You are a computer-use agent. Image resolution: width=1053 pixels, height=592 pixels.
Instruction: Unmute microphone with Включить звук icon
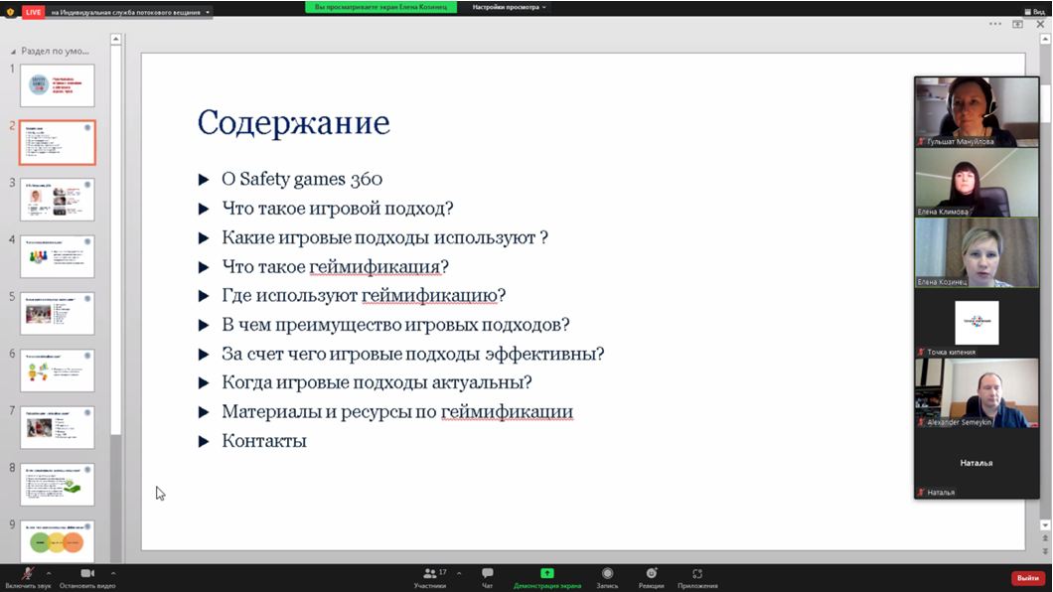[x=25, y=574]
